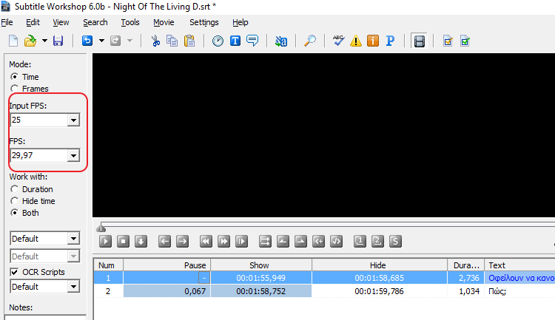The height and width of the screenshot is (320, 555).
Task: Click the video seek slider handle
Action: [x=101, y=228]
